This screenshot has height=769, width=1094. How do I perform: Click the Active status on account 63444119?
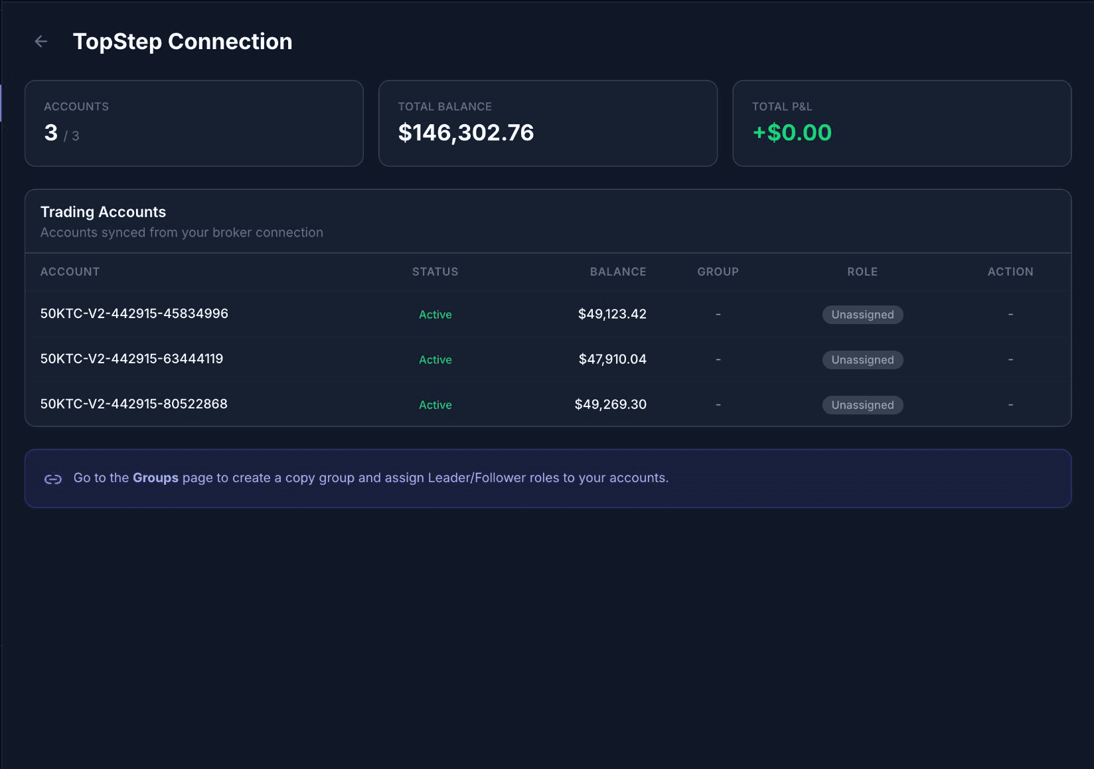435,359
